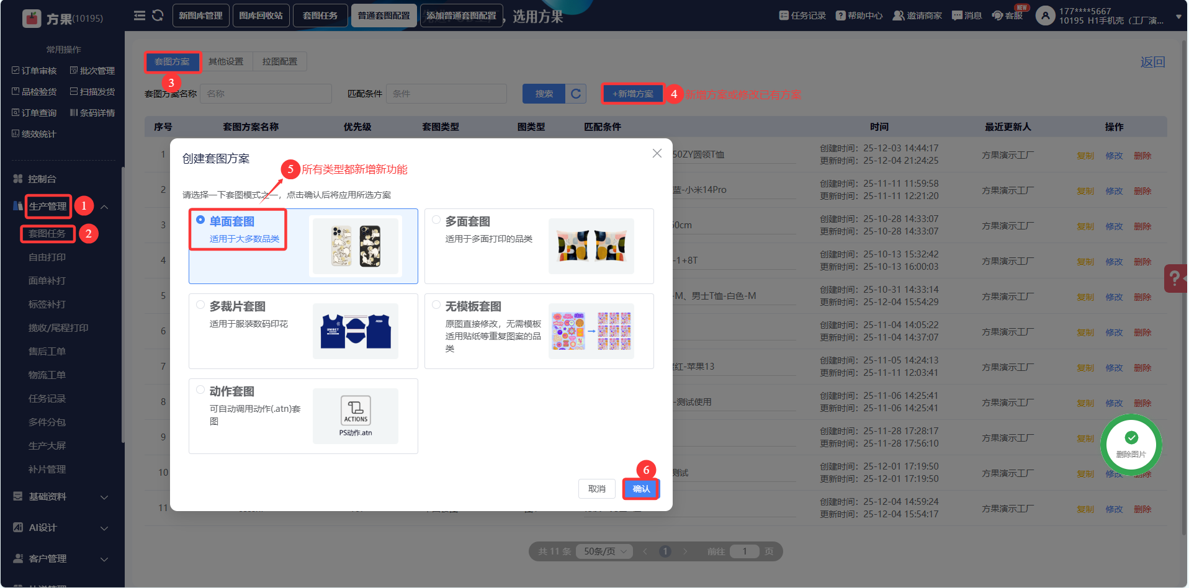Click the user avatar icon
Viewport: 1189px width, 588px height.
(1046, 16)
